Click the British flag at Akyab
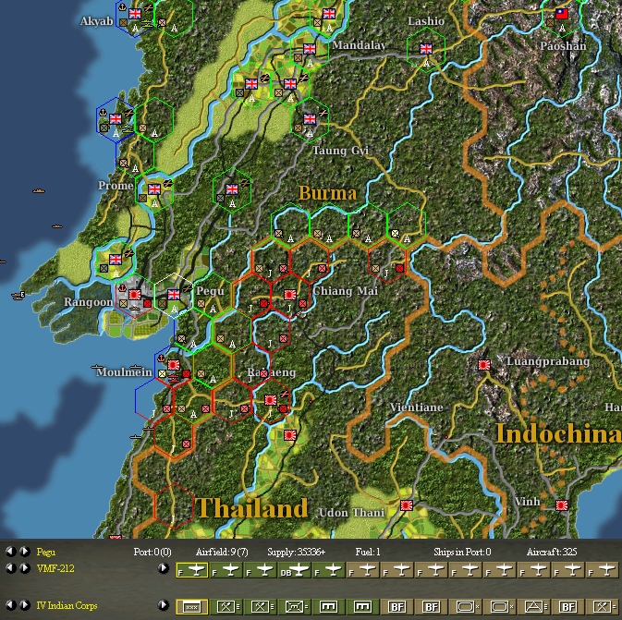 [x=135, y=14]
